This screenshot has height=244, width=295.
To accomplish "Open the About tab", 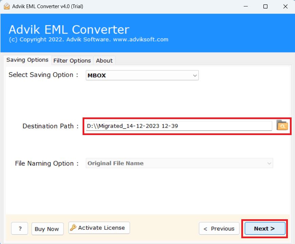I will 104,61.
